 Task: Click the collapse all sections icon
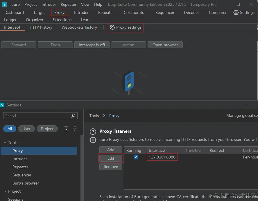click(75, 129)
